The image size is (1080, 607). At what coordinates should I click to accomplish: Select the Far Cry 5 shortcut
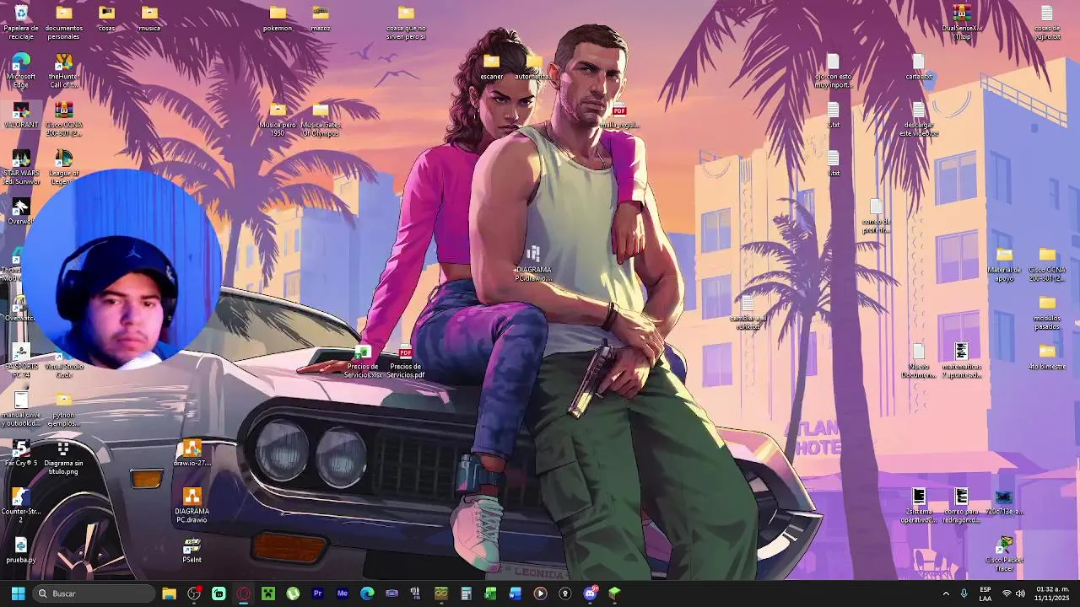pyautogui.click(x=21, y=454)
